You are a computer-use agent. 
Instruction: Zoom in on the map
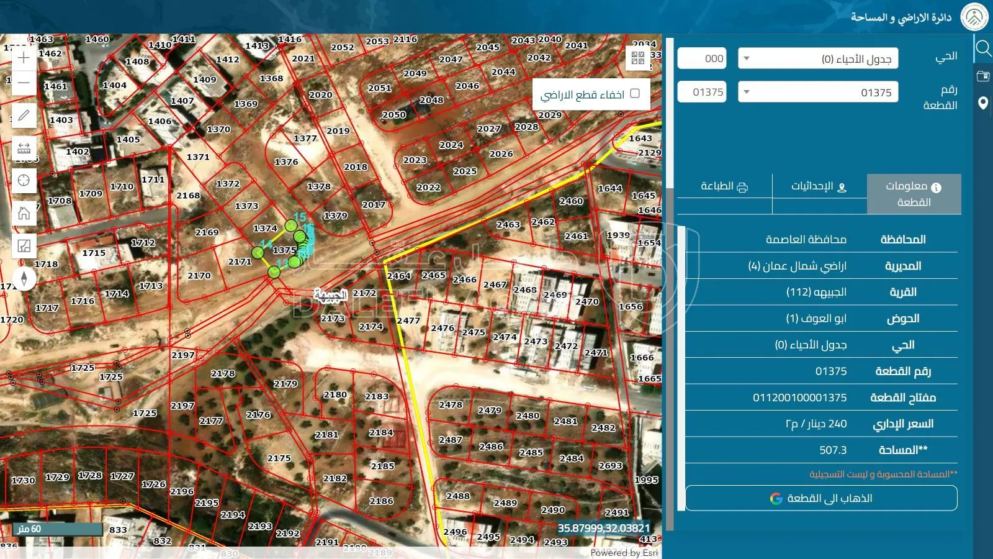pyautogui.click(x=24, y=58)
